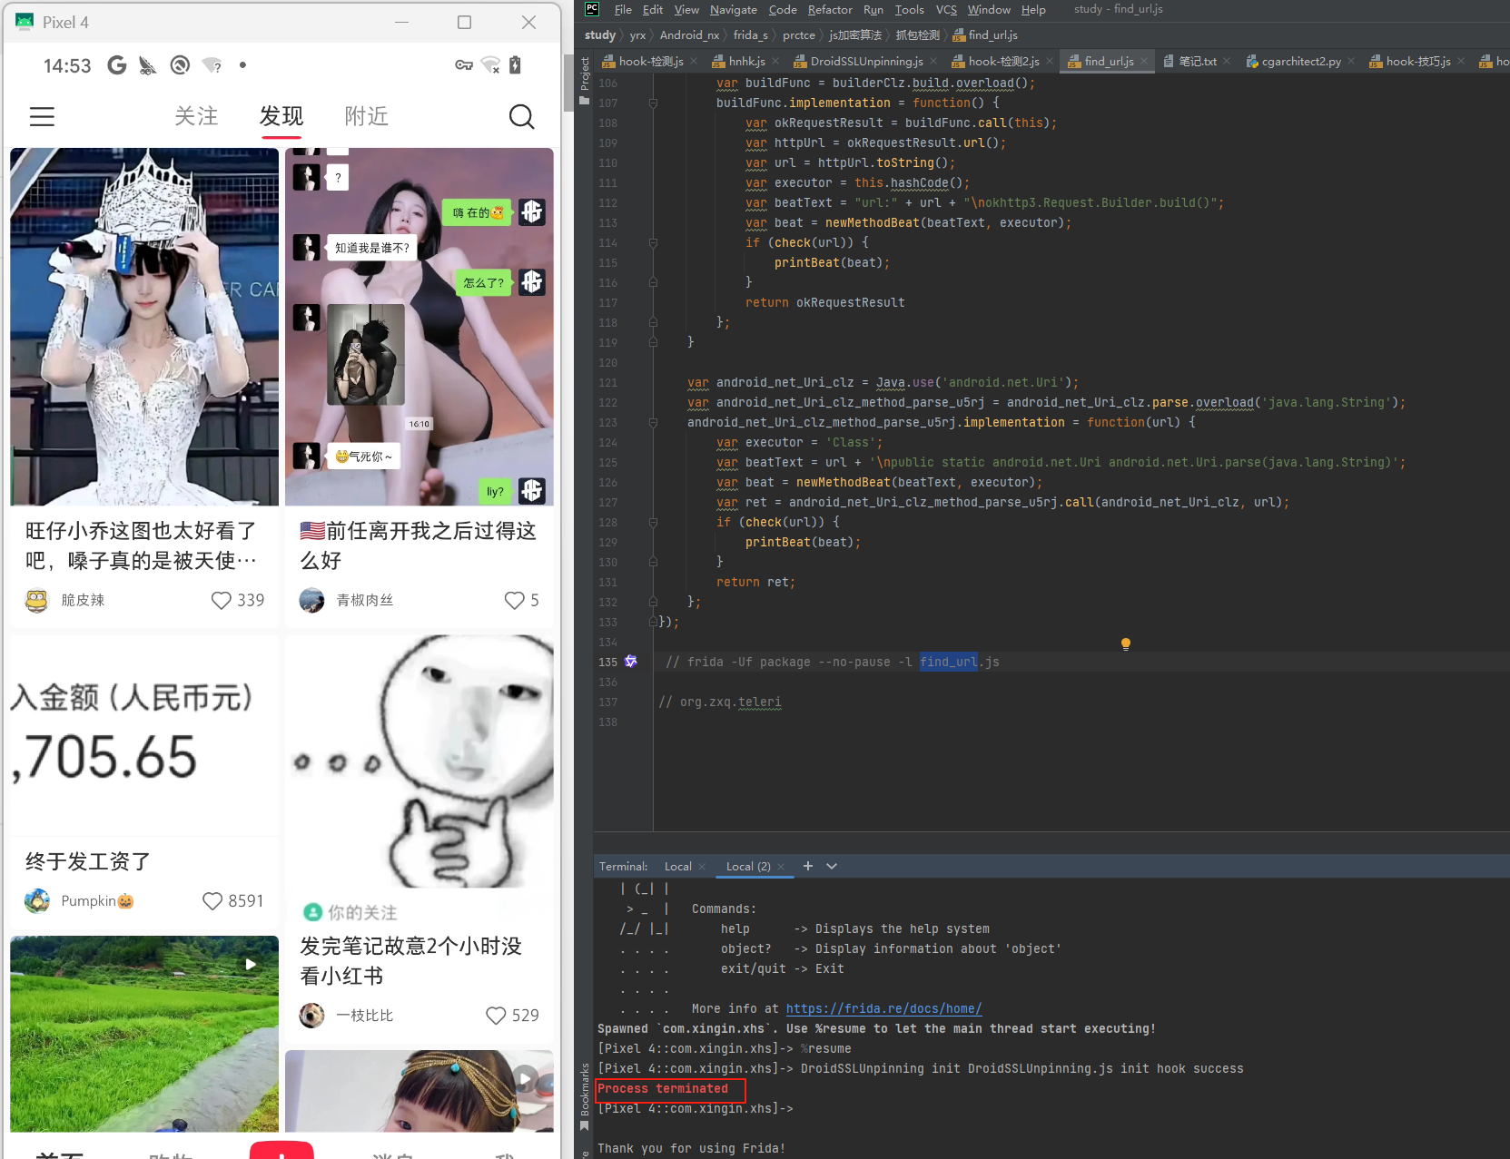Like Pumpkin's salary post with 8591 likes

coord(211,900)
